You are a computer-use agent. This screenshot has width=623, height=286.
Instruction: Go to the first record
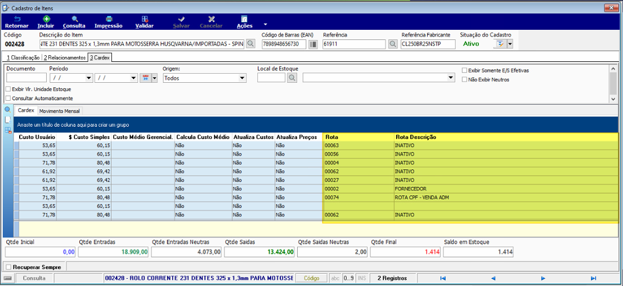pyautogui.click(x=443, y=278)
